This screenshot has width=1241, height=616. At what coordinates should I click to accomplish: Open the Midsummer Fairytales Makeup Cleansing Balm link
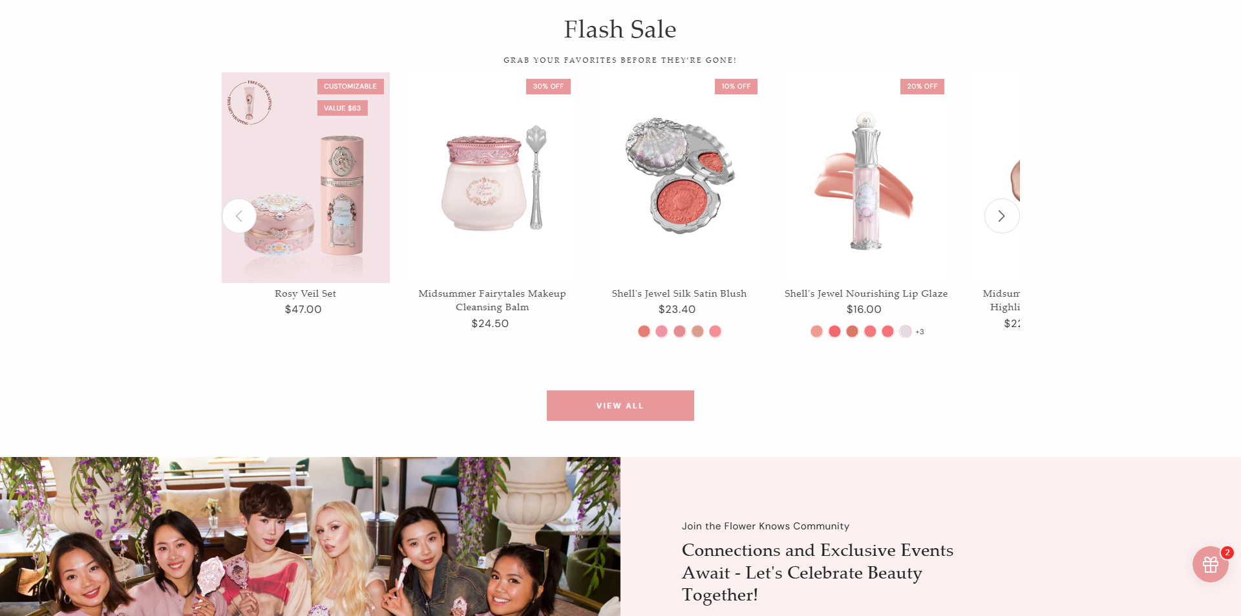pos(492,300)
